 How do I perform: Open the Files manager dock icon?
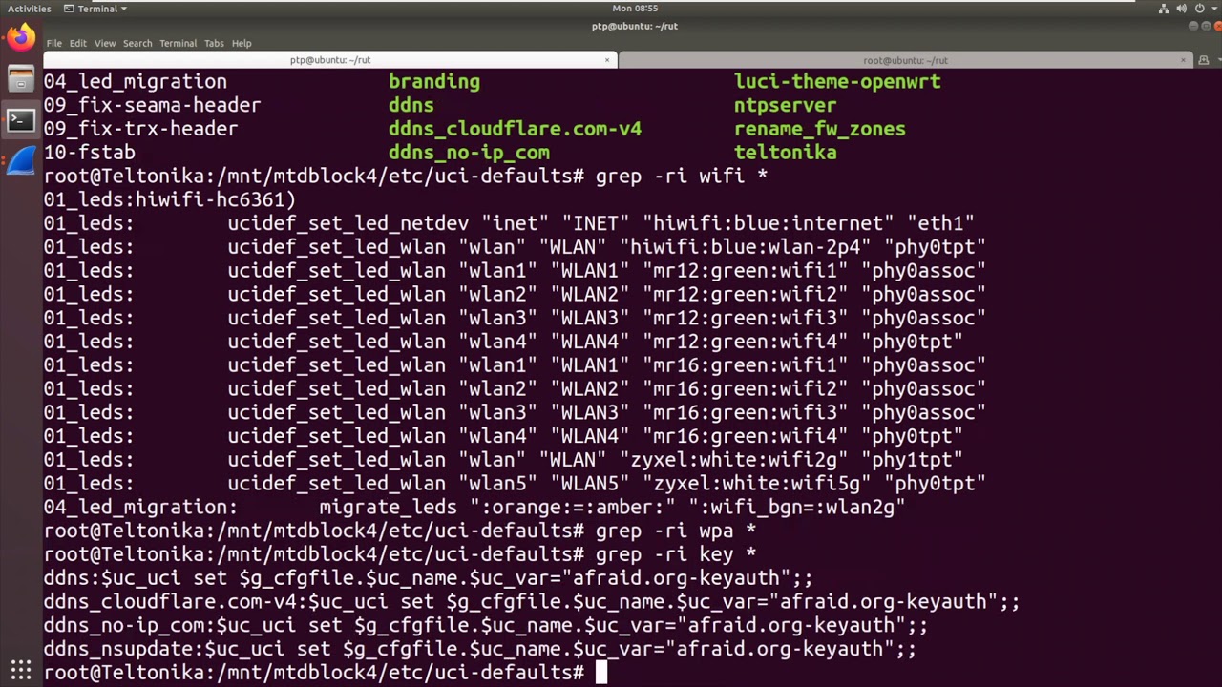[x=21, y=79]
